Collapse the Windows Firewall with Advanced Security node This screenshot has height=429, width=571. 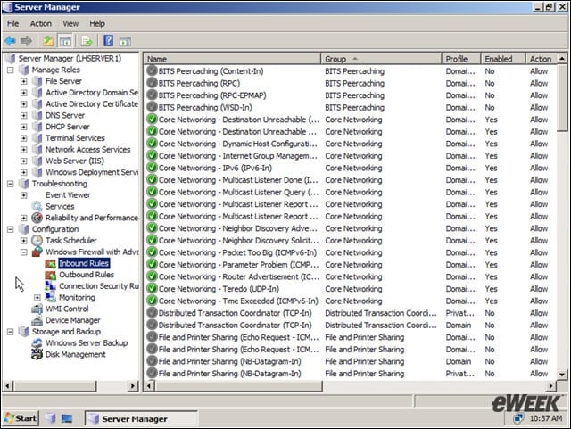click(x=24, y=252)
